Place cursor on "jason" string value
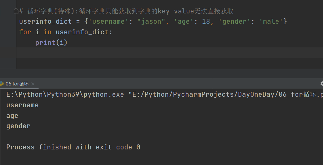This screenshot has height=165, width=323. 151,22
